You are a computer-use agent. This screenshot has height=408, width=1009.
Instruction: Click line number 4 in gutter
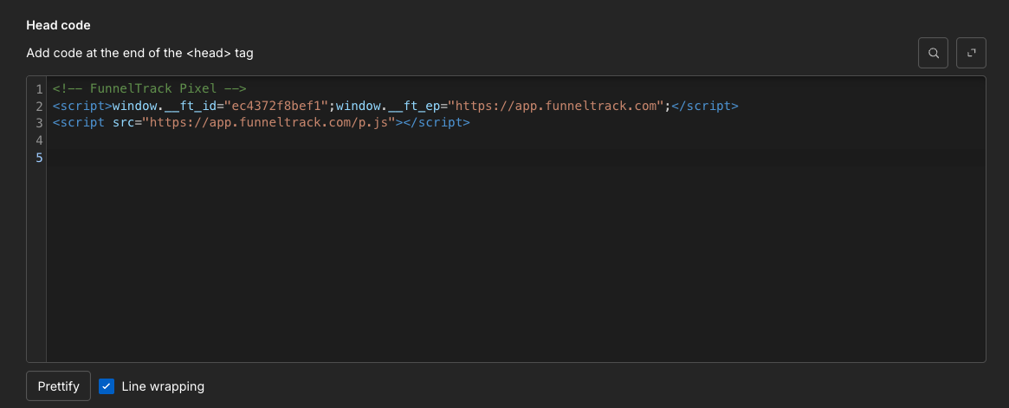click(40, 139)
